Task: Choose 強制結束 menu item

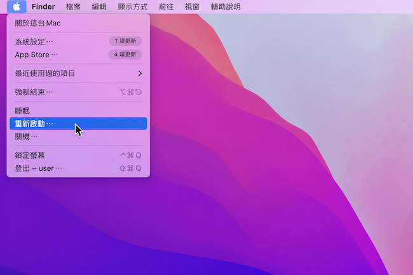Action: click(x=78, y=92)
